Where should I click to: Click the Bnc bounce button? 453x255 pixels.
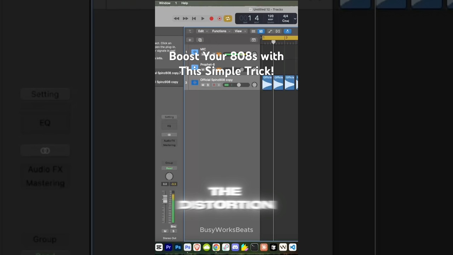173,226
